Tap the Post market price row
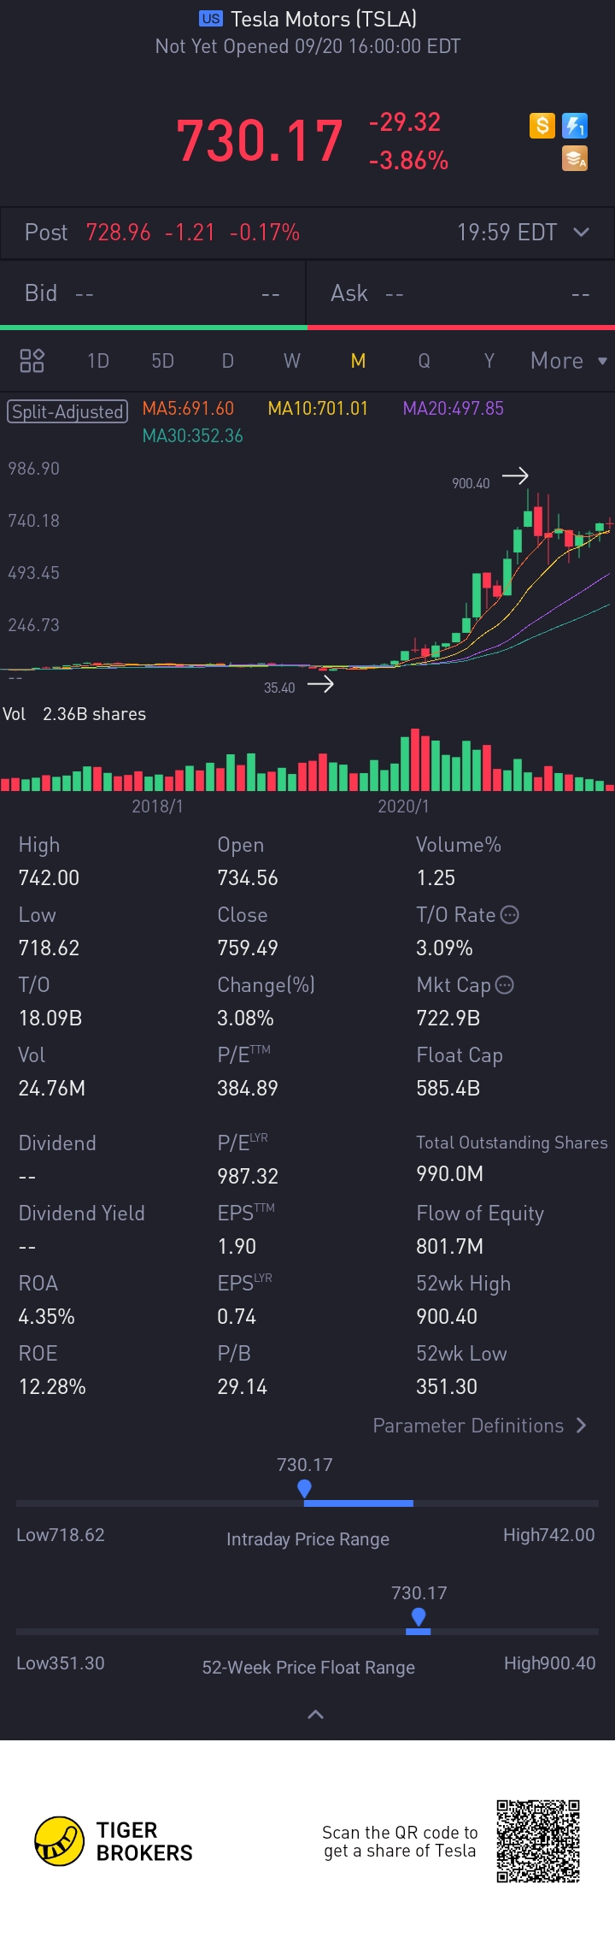This screenshot has height=1943, width=615. tap(307, 233)
